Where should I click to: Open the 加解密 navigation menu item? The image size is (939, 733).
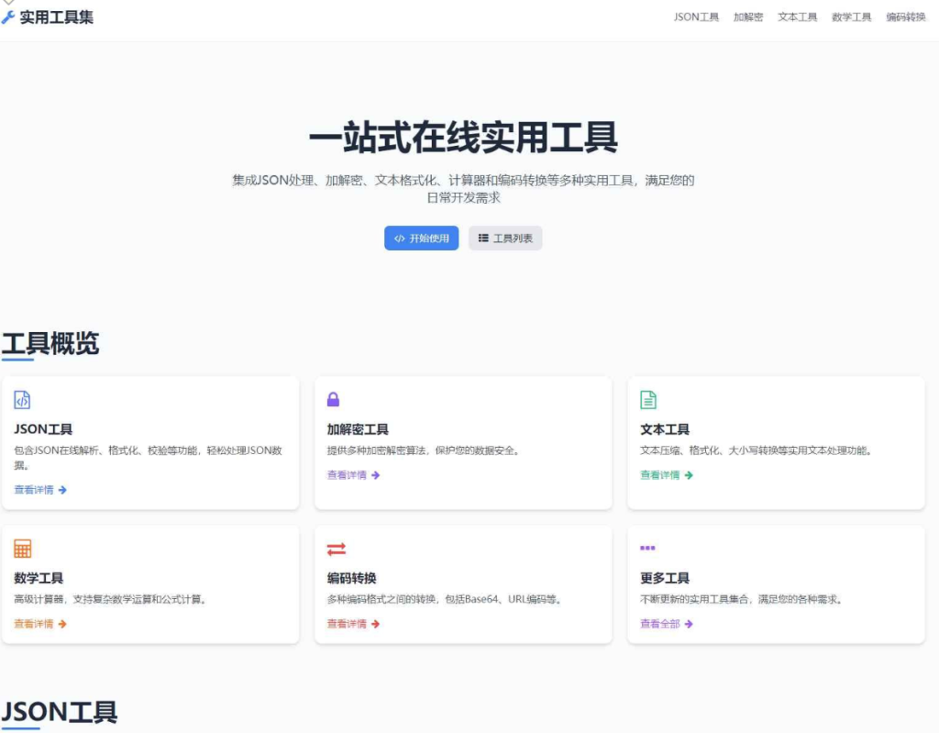[x=747, y=16]
